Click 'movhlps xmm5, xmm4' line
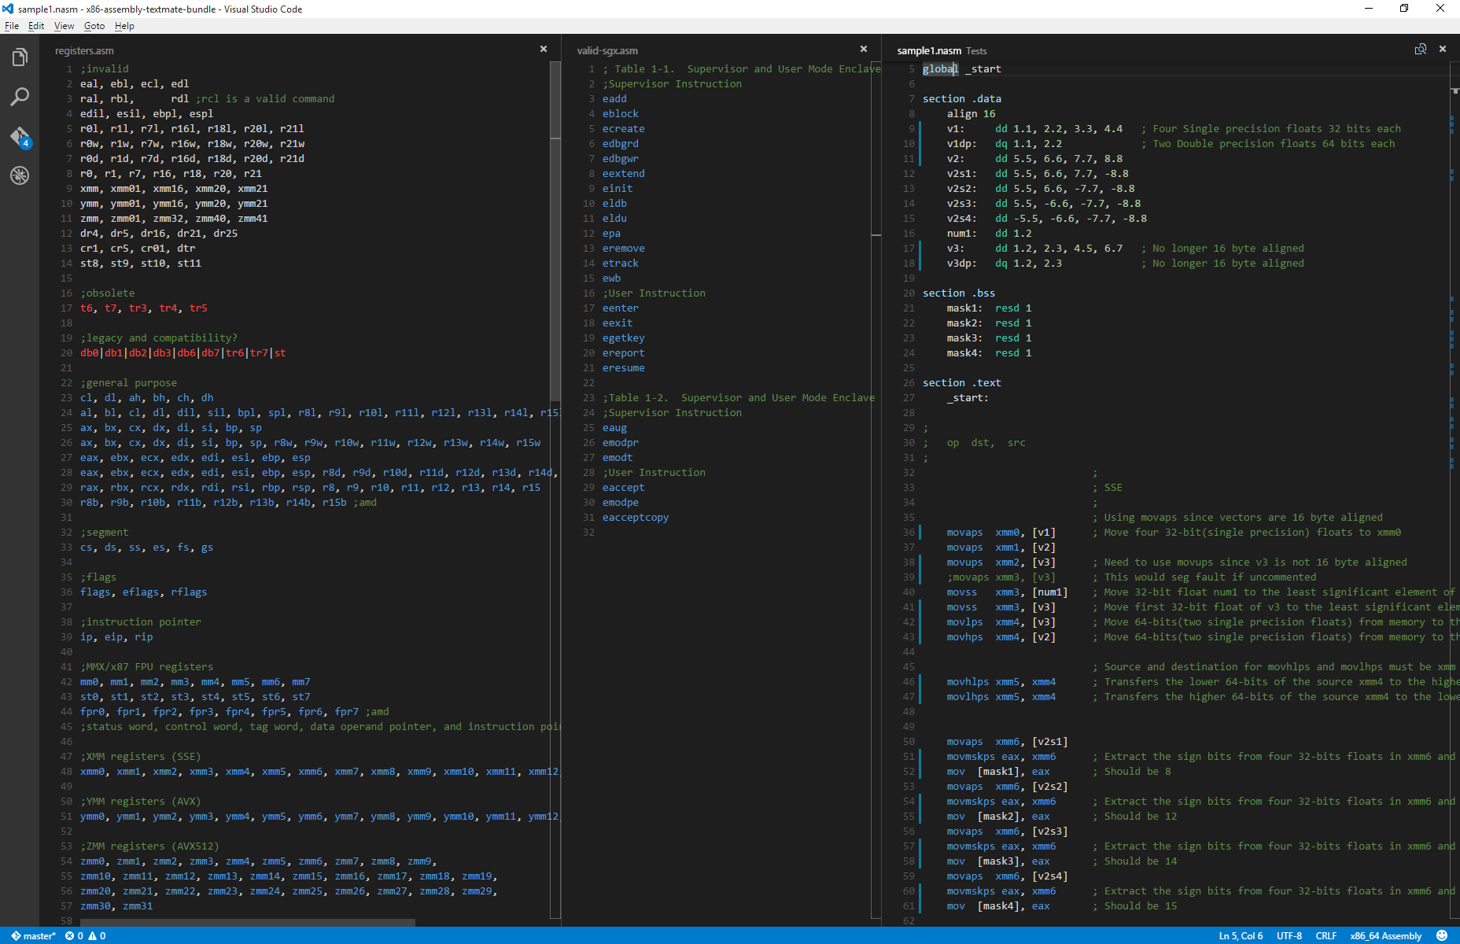Viewport: 1460px width, 944px height. click(1001, 682)
